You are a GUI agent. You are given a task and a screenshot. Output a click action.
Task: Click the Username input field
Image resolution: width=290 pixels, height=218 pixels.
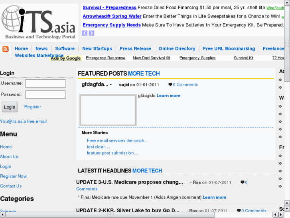(x=45, y=84)
